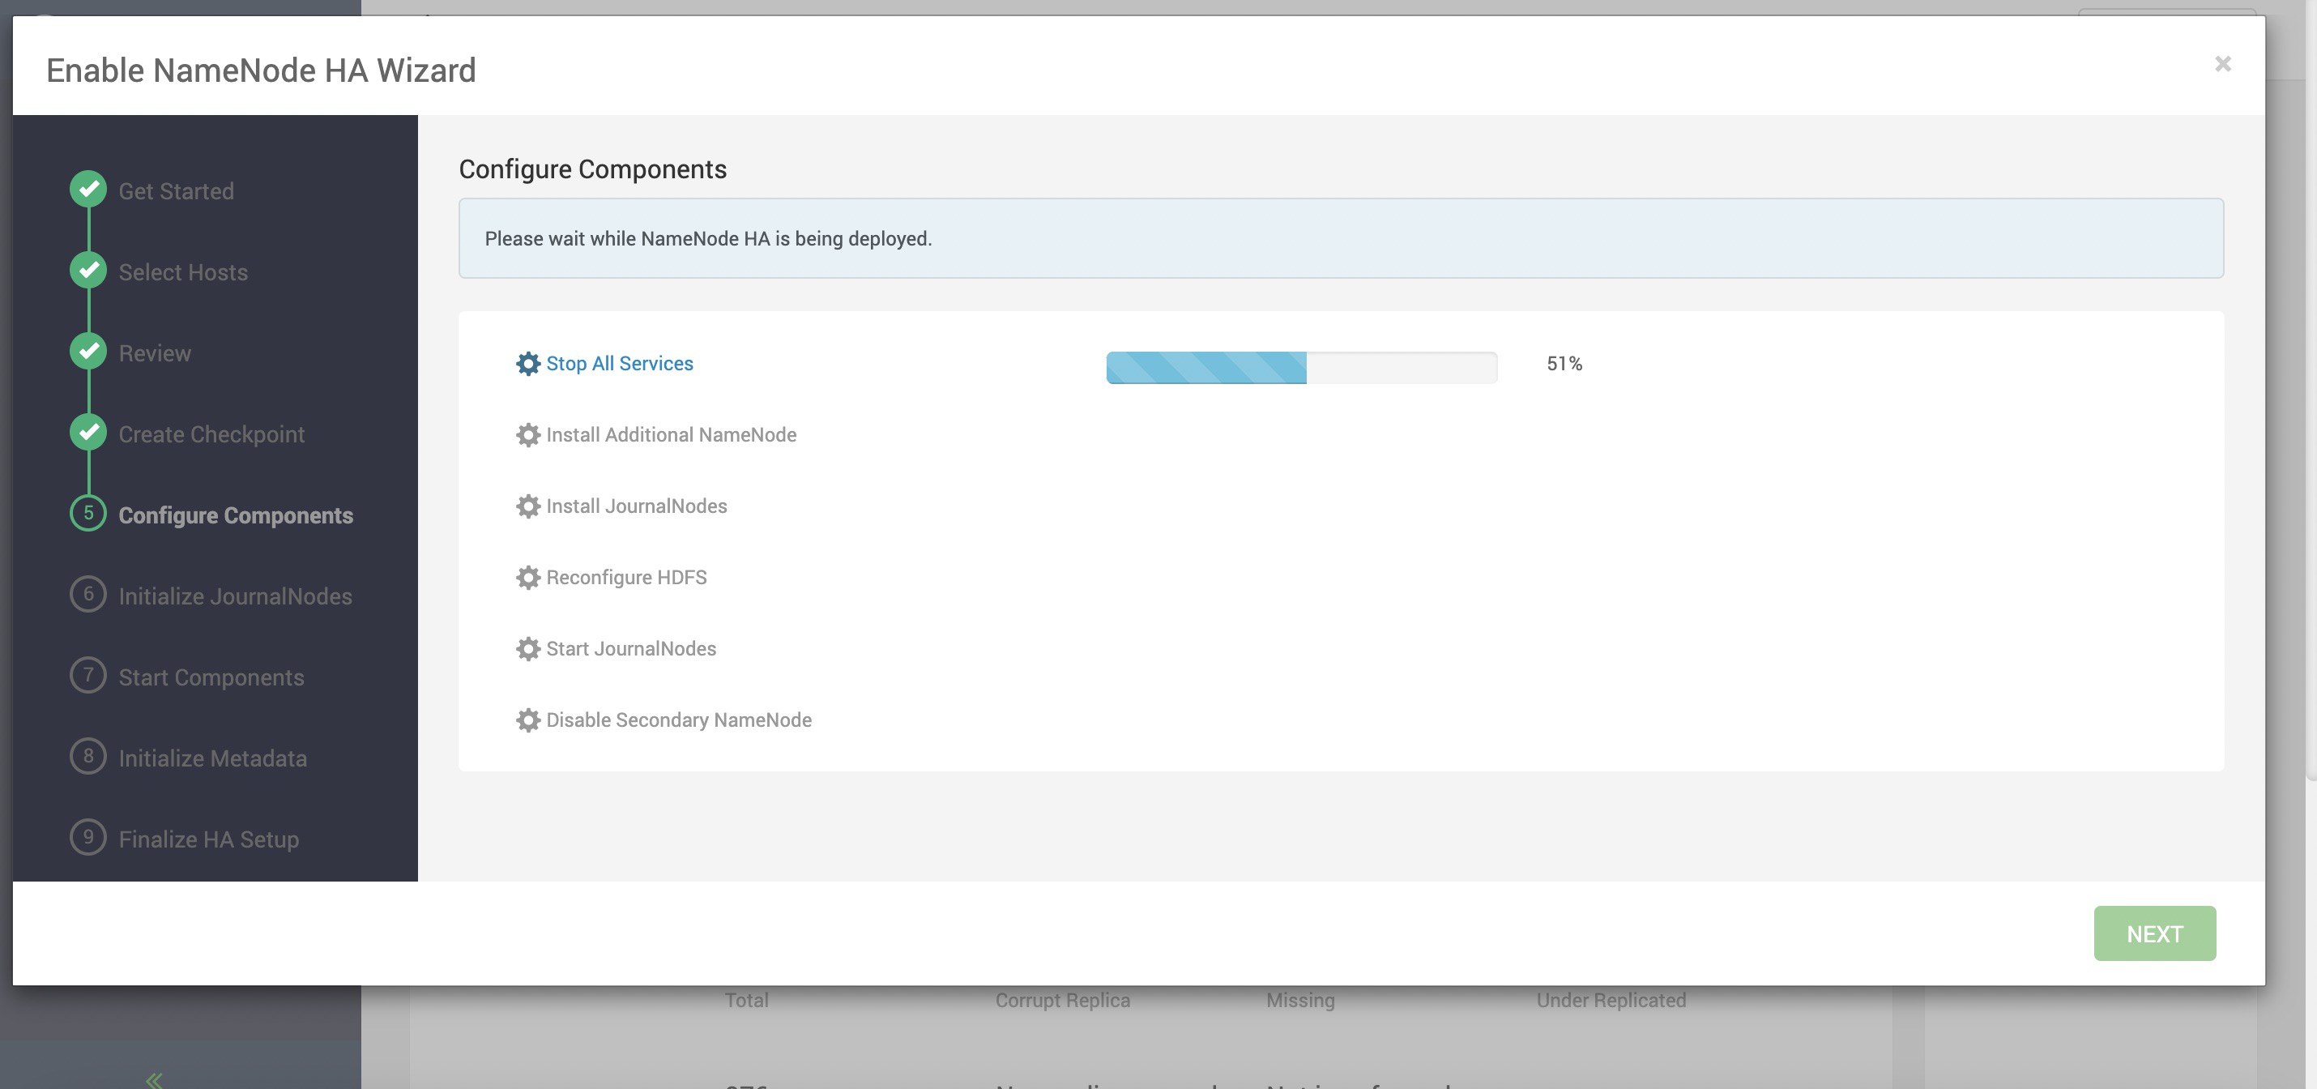Select Initialize Metadata wizard step
Viewport: 2317px width, 1089px height.
click(x=213, y=758)
